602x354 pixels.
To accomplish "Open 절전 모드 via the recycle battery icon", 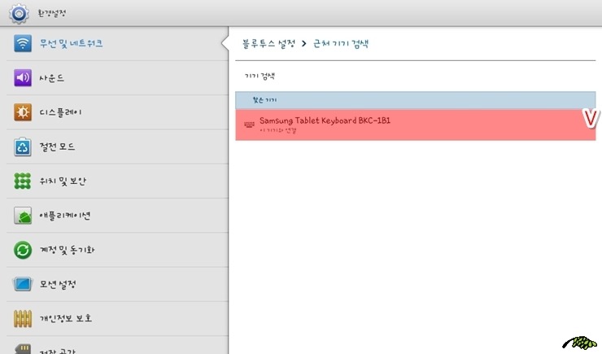I will point(23,146).
